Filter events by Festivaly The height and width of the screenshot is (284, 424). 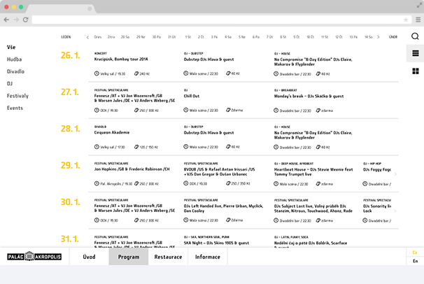coord(18,96)
